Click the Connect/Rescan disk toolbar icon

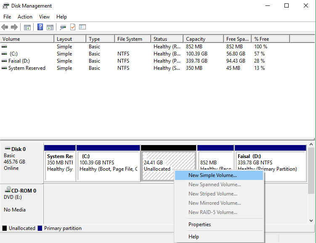click(63, 27)
